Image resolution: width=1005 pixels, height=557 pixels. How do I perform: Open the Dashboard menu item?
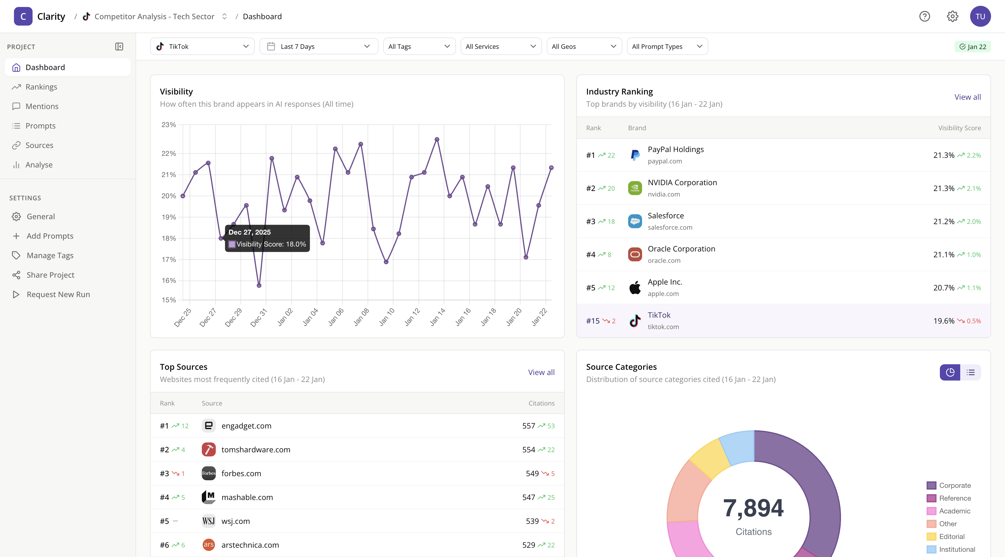tap(45, 67)
